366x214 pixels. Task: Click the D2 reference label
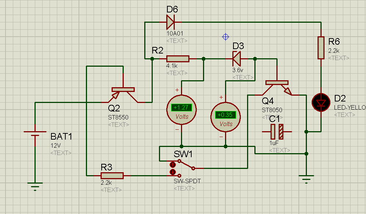coord(340,98)
